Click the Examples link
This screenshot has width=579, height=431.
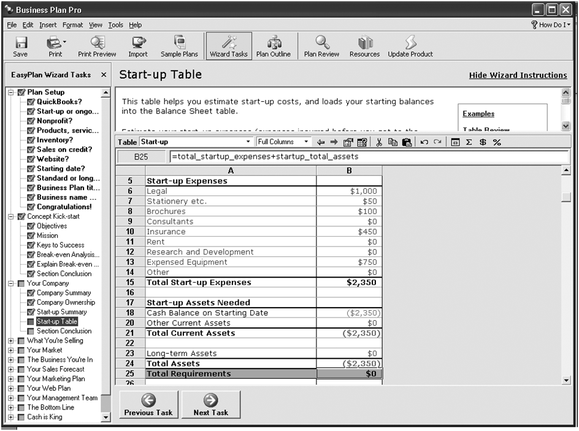click(478, 113)
